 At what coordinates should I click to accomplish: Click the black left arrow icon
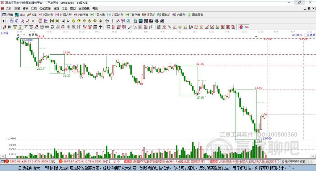tap(63, 21)
